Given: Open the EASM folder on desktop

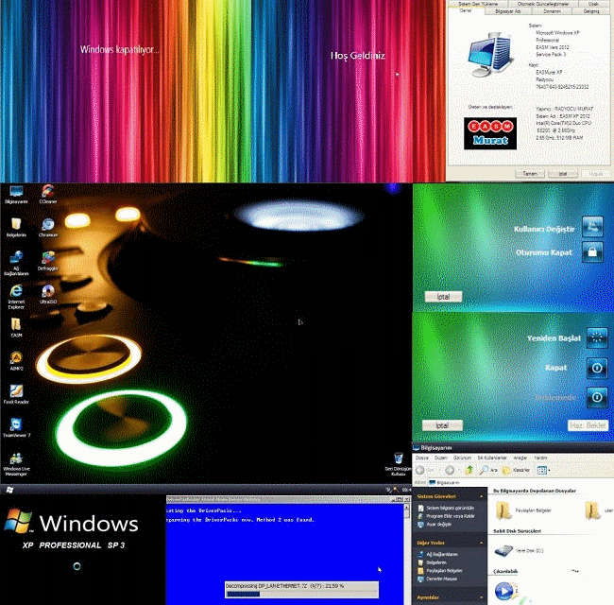Looking at the screenshot, I should 16,328.
